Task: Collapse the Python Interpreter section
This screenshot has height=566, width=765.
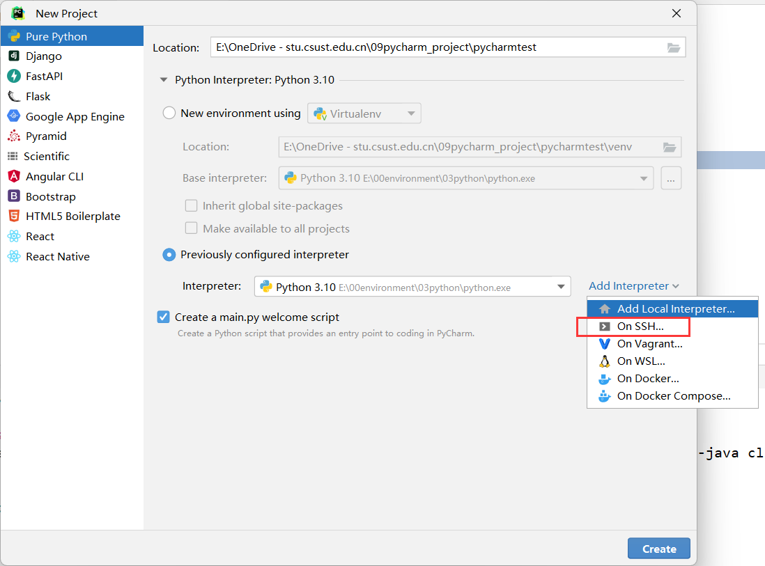Action: pos(164,79)
